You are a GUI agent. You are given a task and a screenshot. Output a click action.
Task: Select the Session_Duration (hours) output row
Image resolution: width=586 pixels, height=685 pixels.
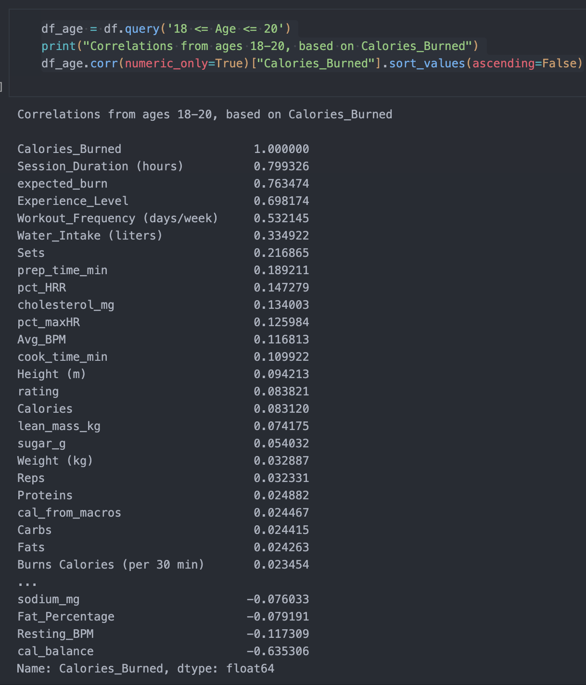[100, 166]
